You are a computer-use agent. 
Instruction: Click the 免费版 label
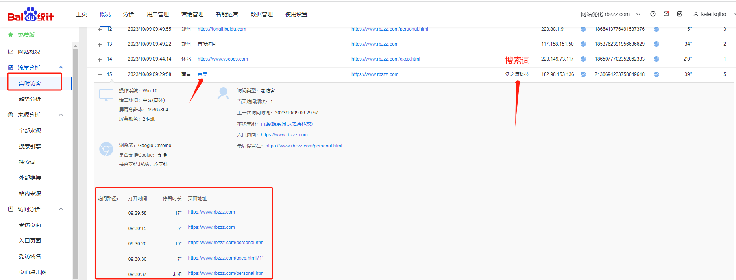[x=26, y=35]
